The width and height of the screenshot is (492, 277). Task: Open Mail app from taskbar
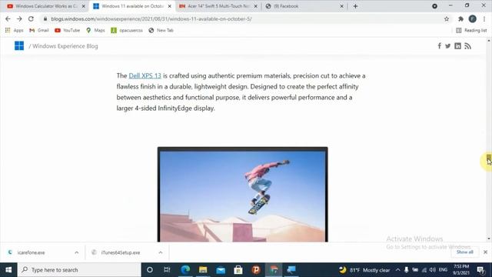221,270
